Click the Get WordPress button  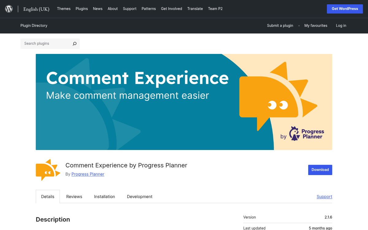point(345,9)
